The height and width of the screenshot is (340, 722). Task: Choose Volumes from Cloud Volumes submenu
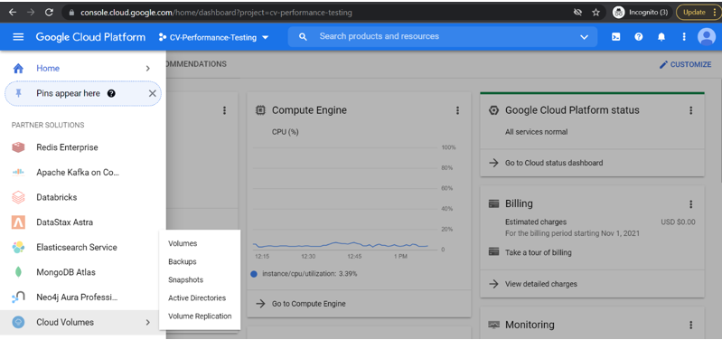(x=183, y=243)
